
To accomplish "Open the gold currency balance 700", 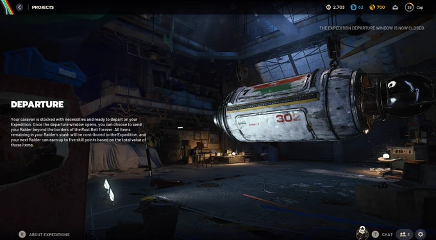I will coord(377,8).
